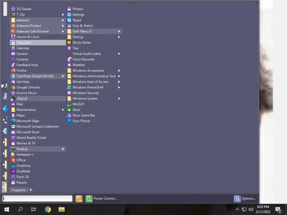
Task: Expand Windows Accessories folder arrow
Action: pyautogui.click(x=119, y=71)
